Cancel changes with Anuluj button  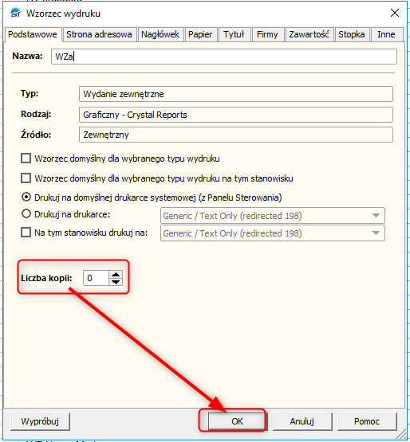pos(302,421)
